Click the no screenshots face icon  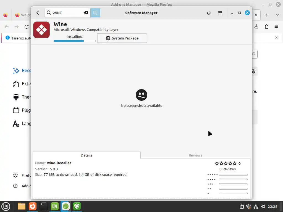pyautogui.click(x=141, y=95)
